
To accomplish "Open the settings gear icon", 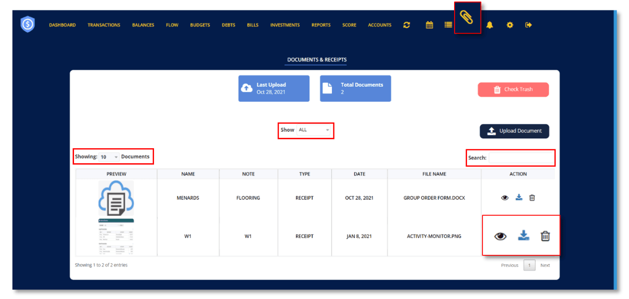I will 510,25.
